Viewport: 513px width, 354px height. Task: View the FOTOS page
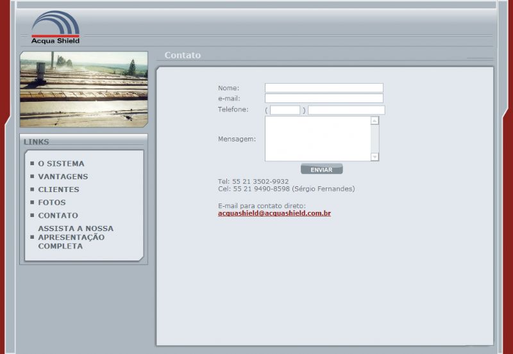tap(52, 202)
